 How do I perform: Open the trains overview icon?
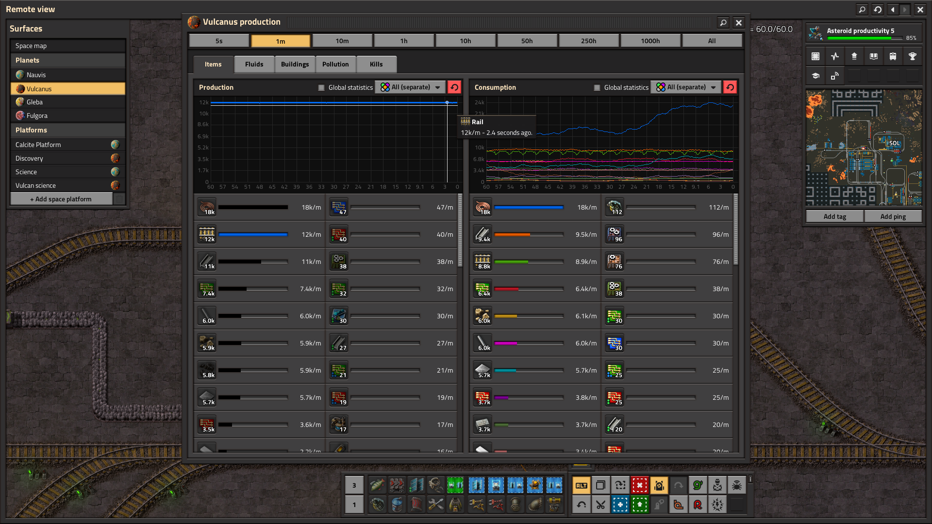pos(893,56)
